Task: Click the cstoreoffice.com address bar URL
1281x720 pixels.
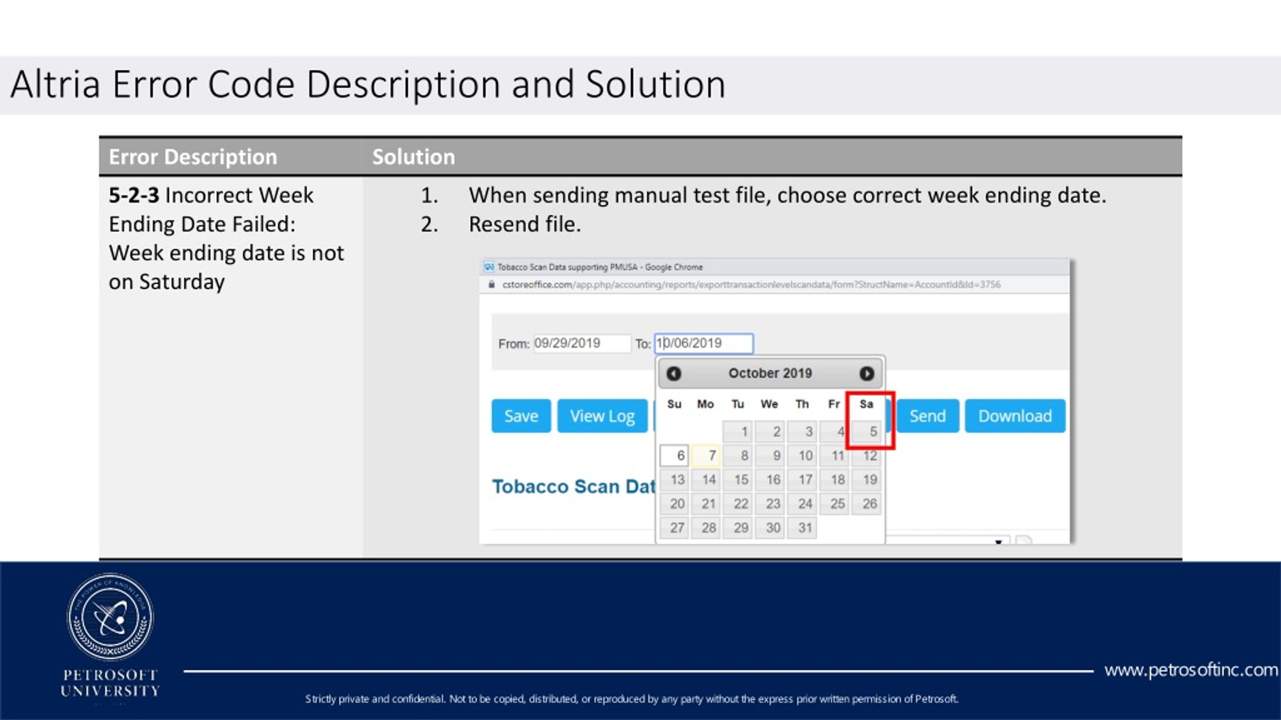Action: pos(751,284)
